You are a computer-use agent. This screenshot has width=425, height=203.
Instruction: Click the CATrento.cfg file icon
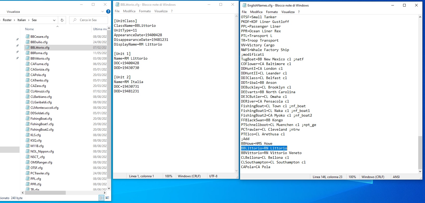[27, 80]
